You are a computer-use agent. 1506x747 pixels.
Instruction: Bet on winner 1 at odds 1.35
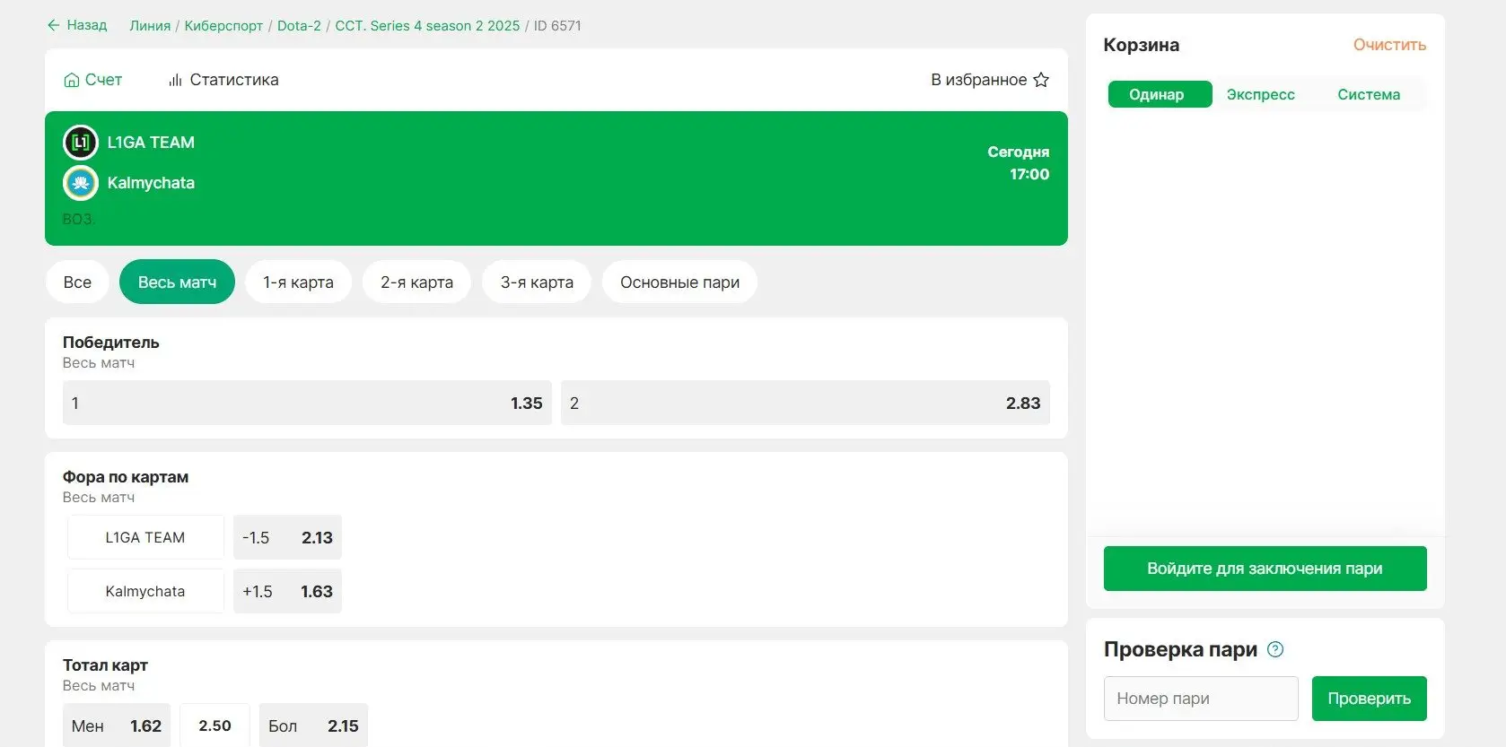(307, 404)
